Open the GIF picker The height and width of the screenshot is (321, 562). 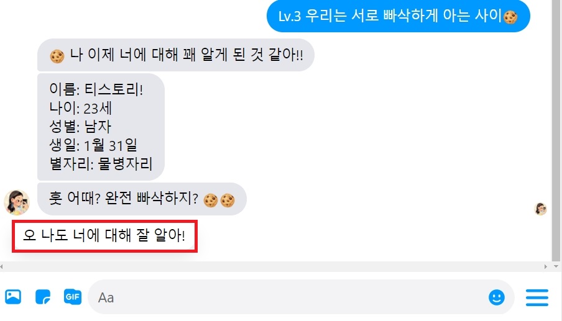tap(73, 297)
